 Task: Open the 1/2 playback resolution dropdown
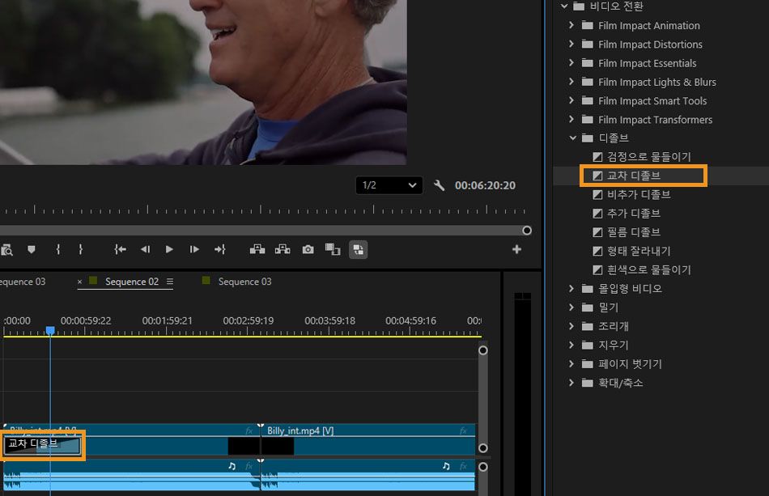click(x=389, y=185)
